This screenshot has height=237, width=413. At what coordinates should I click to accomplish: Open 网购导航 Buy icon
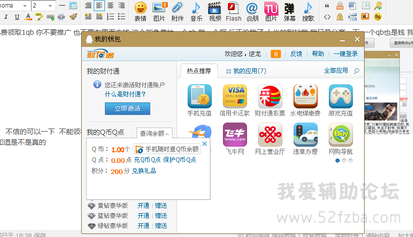point(340,135)
